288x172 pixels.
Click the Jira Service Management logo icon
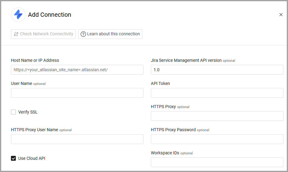tap(18, 15)
